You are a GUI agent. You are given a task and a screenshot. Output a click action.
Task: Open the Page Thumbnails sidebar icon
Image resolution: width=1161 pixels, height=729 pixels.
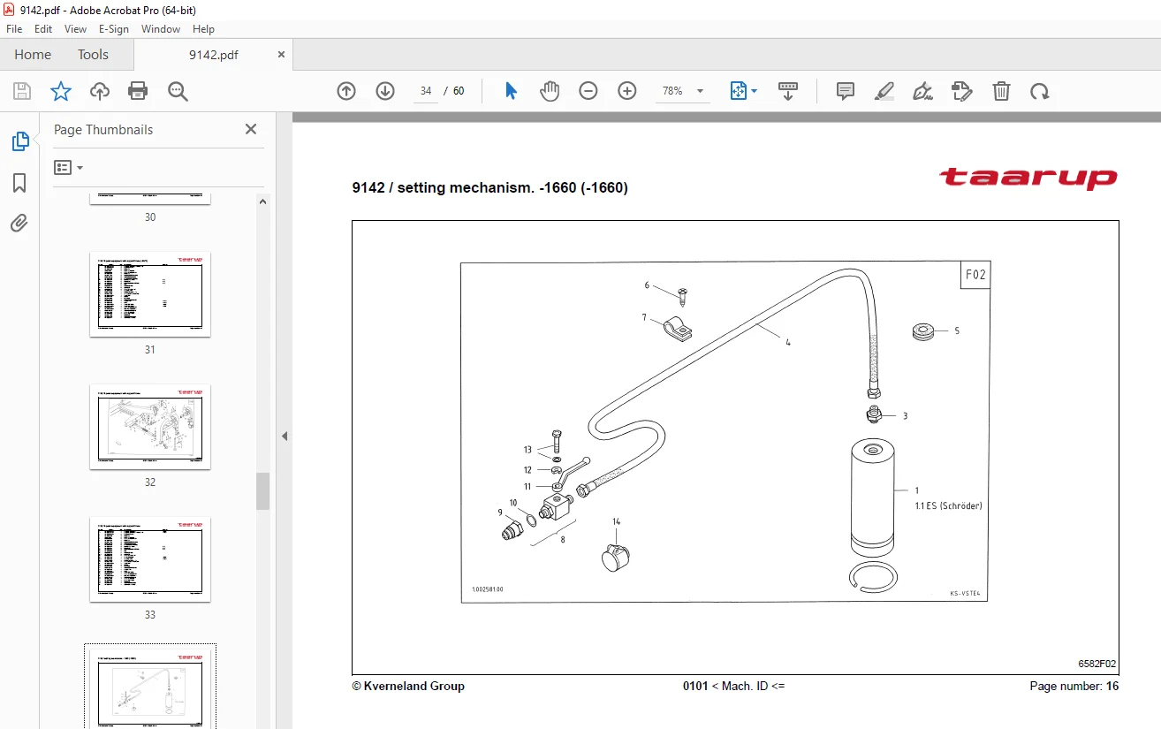(x=19, y=141)
